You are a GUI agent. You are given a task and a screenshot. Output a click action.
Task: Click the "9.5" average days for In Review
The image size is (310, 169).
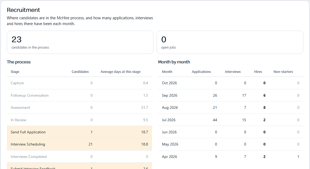pyautogui.click(x=145, y=120)
